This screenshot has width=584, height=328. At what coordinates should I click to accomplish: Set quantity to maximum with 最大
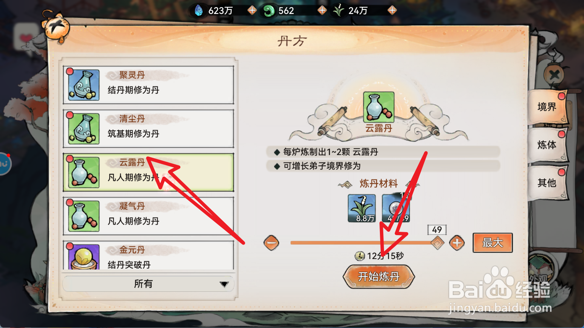[493, 243]
